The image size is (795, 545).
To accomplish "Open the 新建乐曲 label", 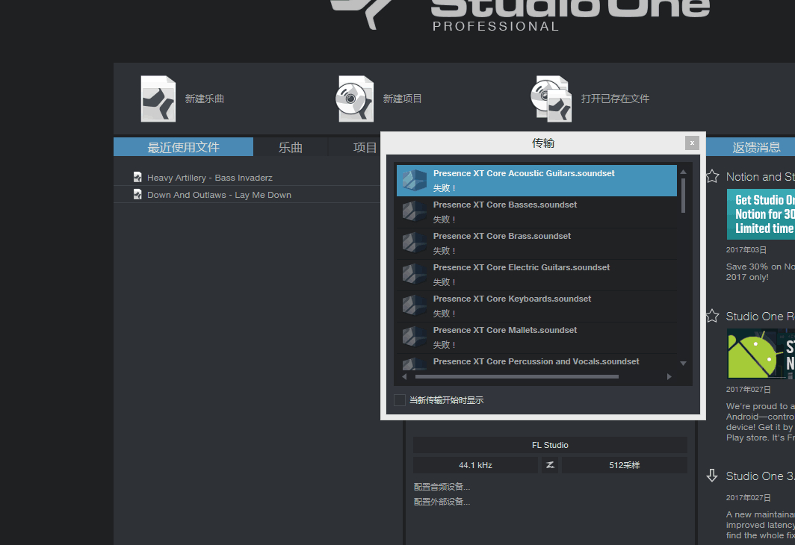I will point(204,99).
